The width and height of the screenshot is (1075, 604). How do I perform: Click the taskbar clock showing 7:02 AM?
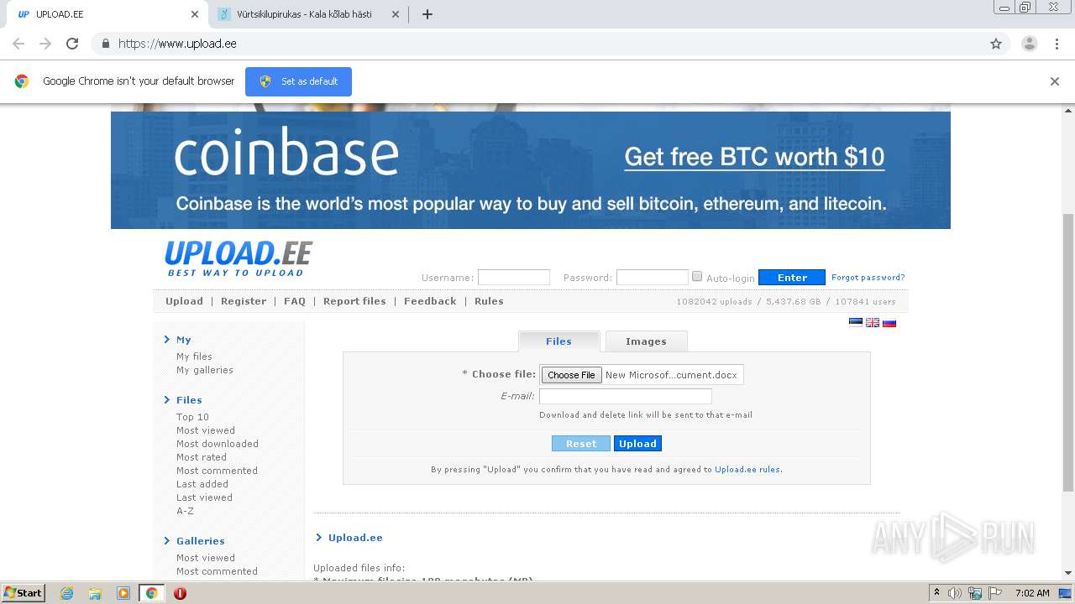click(x=1032, y=593)
